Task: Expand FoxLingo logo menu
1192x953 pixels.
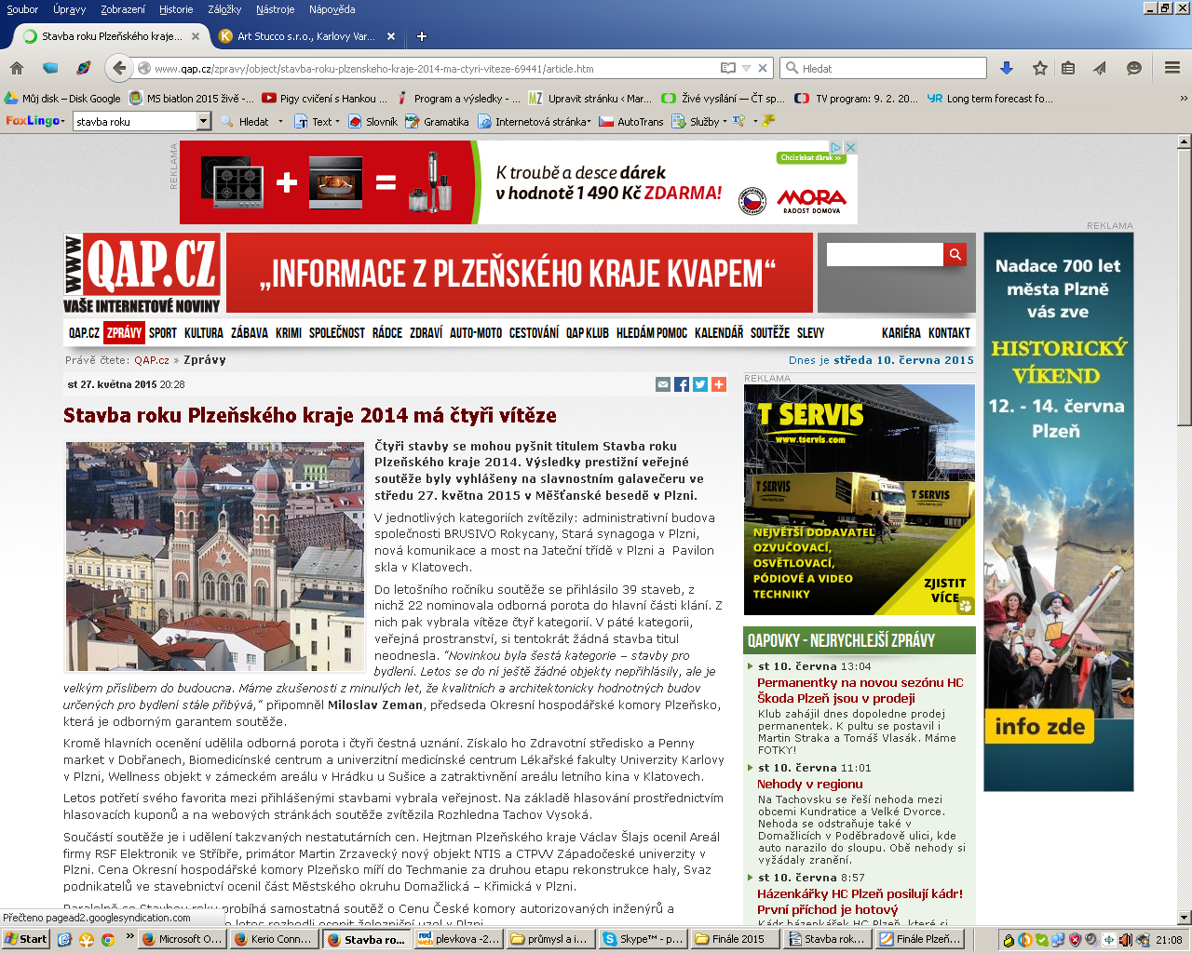Action: coord(35,121)
